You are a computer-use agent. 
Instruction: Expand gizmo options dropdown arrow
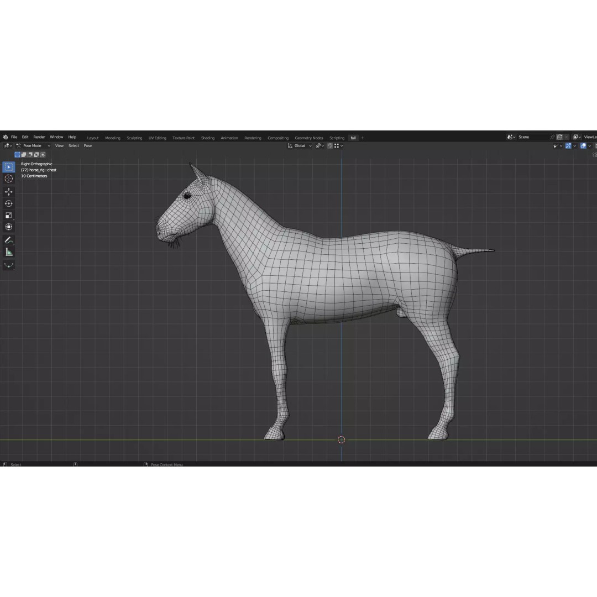tap(574, 146)
